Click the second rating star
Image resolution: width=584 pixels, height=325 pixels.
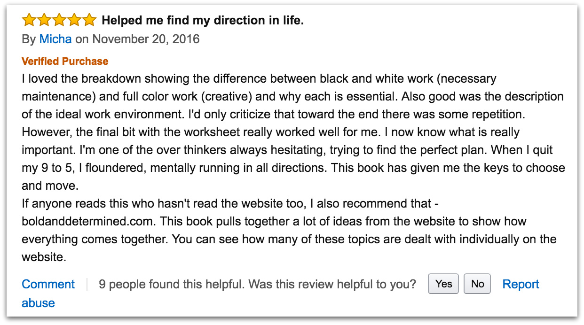44,21
